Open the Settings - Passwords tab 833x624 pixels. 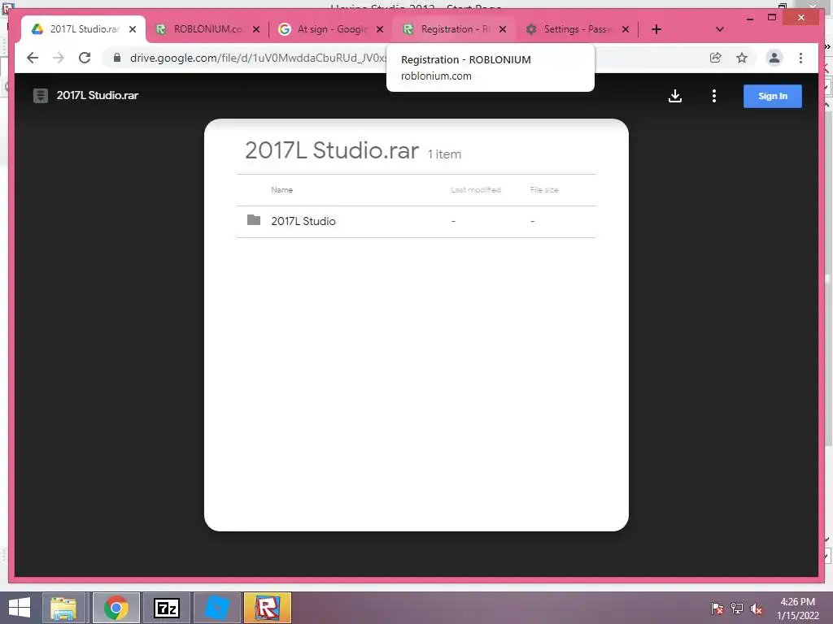pyautogui.click(x=577, y=29)
